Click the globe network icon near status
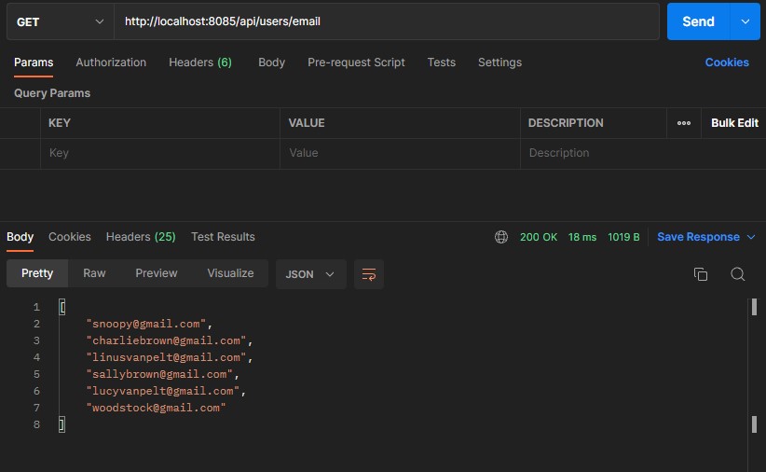 click(x=501, y=237)
